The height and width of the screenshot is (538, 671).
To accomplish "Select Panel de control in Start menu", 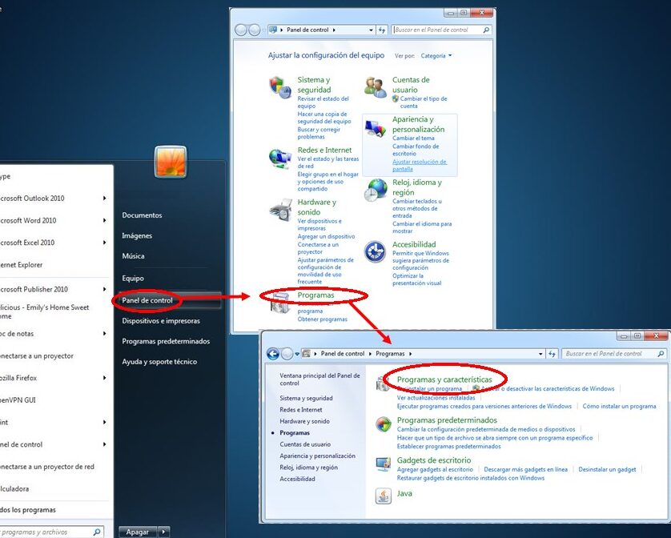I will click(148, 300).
